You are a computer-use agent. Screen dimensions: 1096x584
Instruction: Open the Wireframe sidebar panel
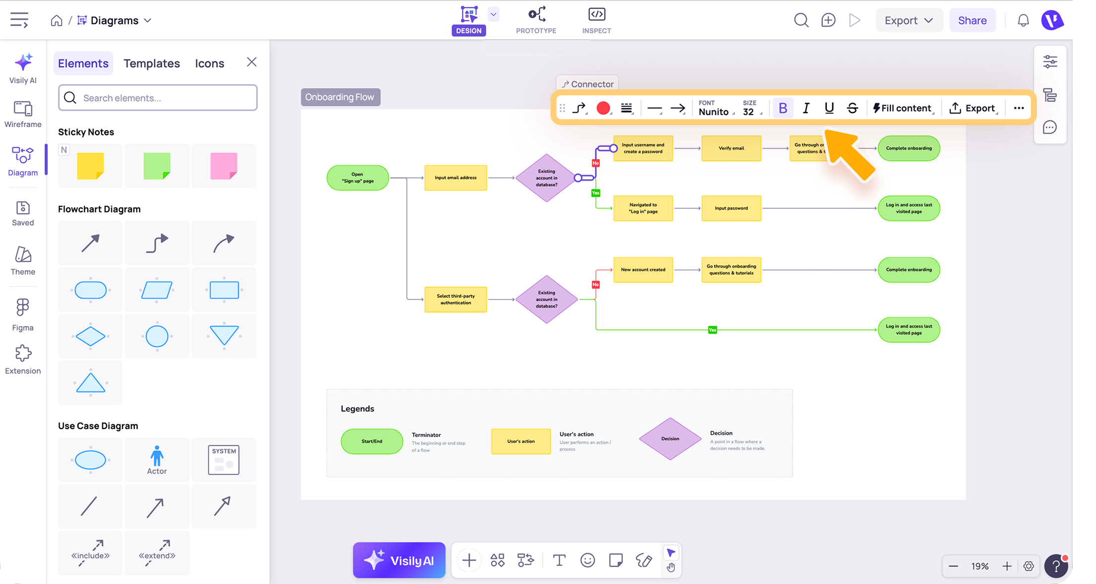23,114
